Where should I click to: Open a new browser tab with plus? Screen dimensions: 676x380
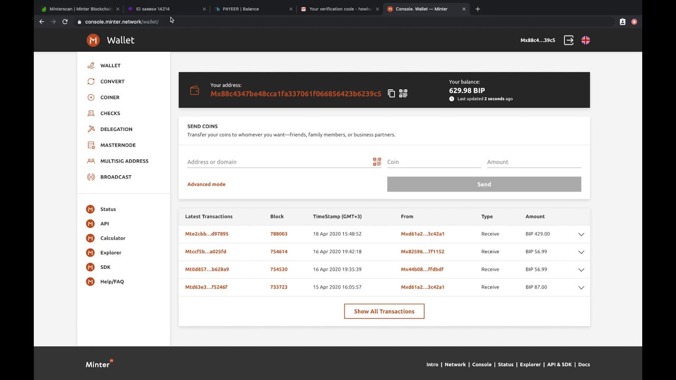[x=478, y=9]
